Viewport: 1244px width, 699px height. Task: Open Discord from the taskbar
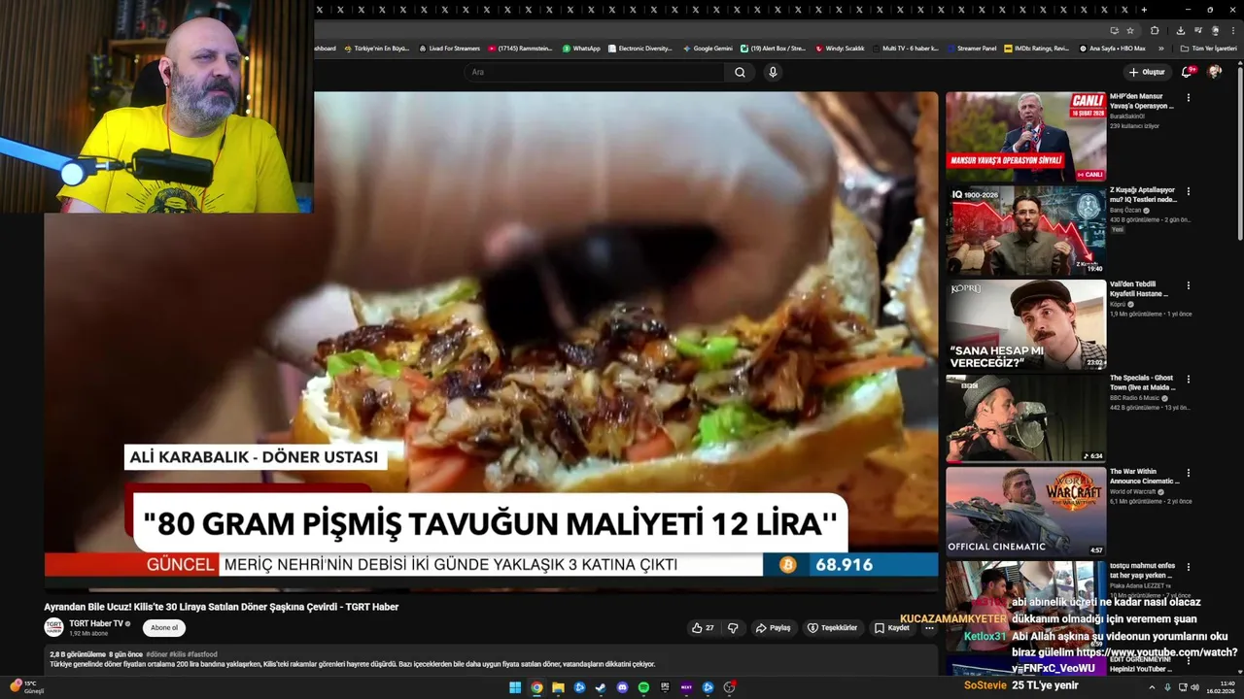tap(622, 687)
